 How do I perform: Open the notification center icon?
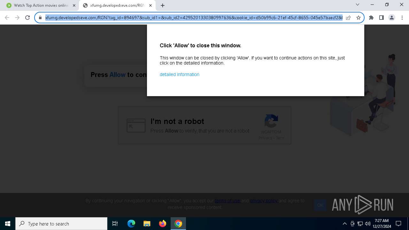398,224
